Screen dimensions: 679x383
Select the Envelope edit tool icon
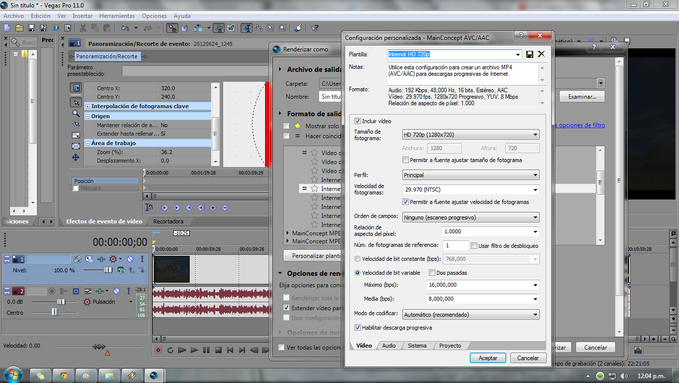[x=259, y=28]
